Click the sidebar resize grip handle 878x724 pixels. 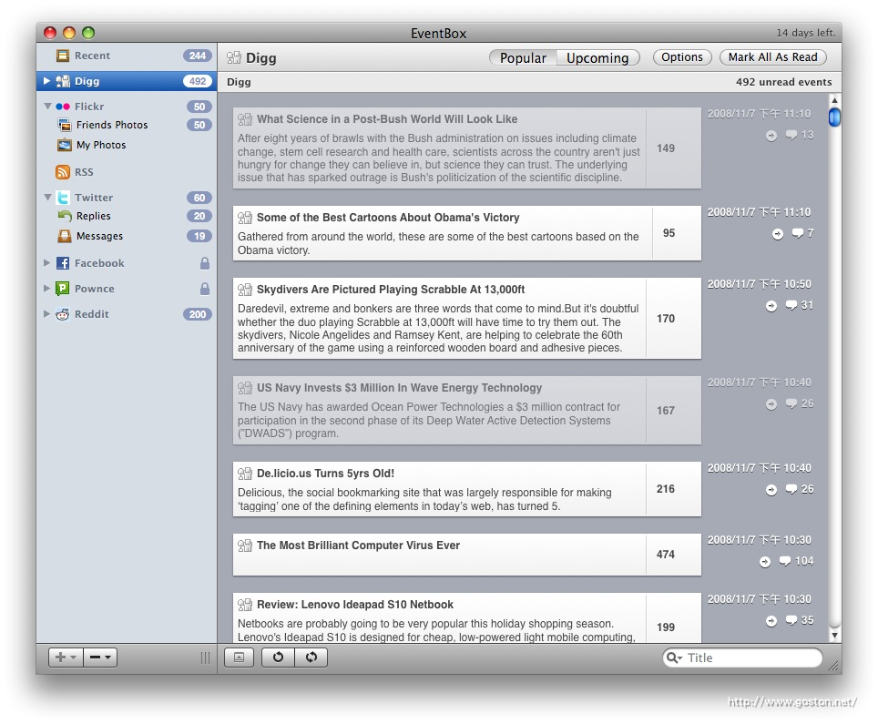[x=205, y=658]
